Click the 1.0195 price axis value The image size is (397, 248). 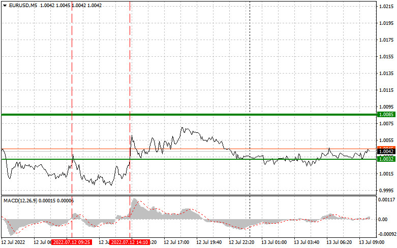[x=386, y=23]
